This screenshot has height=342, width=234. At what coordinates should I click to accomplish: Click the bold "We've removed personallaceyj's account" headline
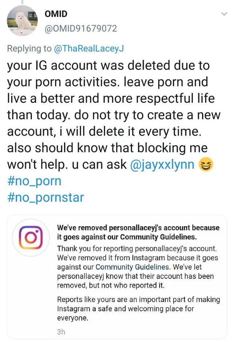tap(138, 228)
